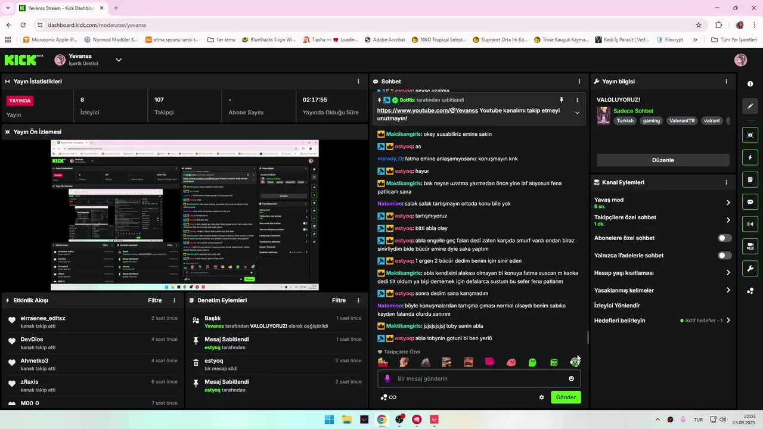Toggle the stream preview panel sidebar icon
The width and height of the screenshot is (763, 429).
coord(750,135)
